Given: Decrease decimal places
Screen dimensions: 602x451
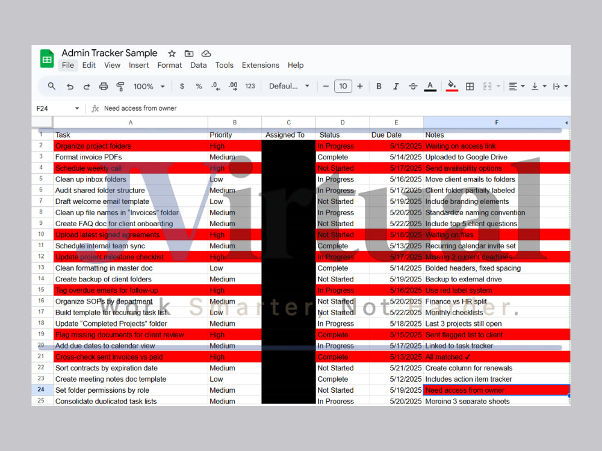Looking at the screenshot, I should click(x=216, y=86).
